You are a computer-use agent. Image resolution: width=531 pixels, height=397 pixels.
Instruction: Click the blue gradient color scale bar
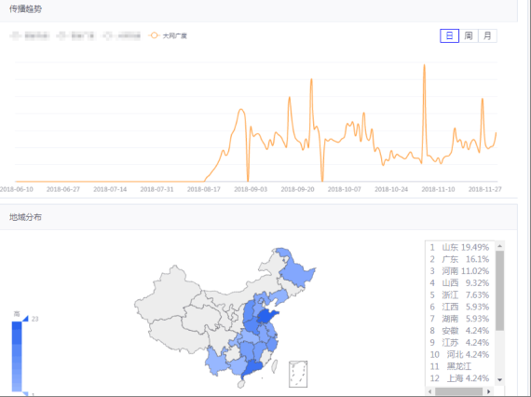point(17,356)
